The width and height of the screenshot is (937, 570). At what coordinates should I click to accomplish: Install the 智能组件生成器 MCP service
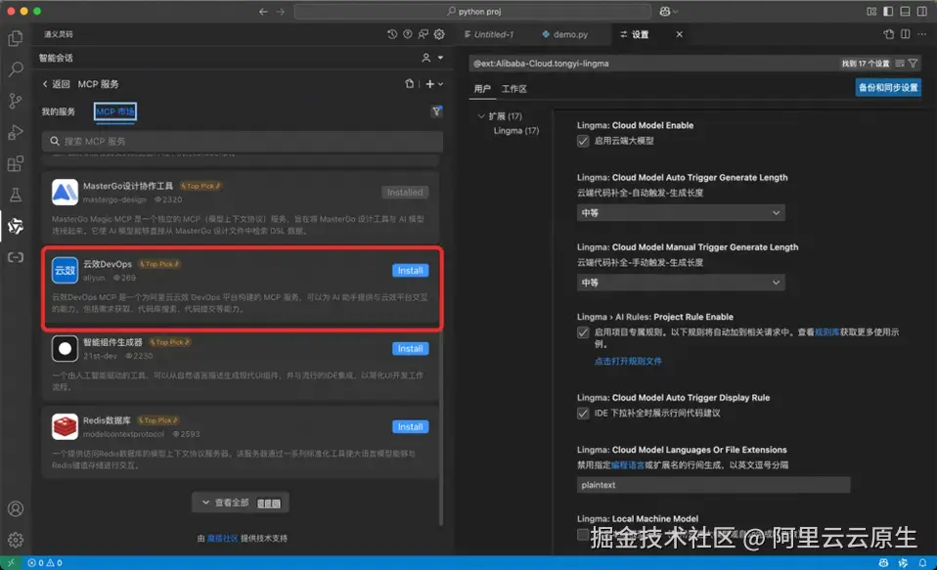click(x=411, y=349)
